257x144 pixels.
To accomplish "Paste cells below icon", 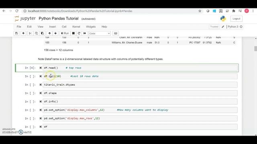I will [x=42, y=33].
